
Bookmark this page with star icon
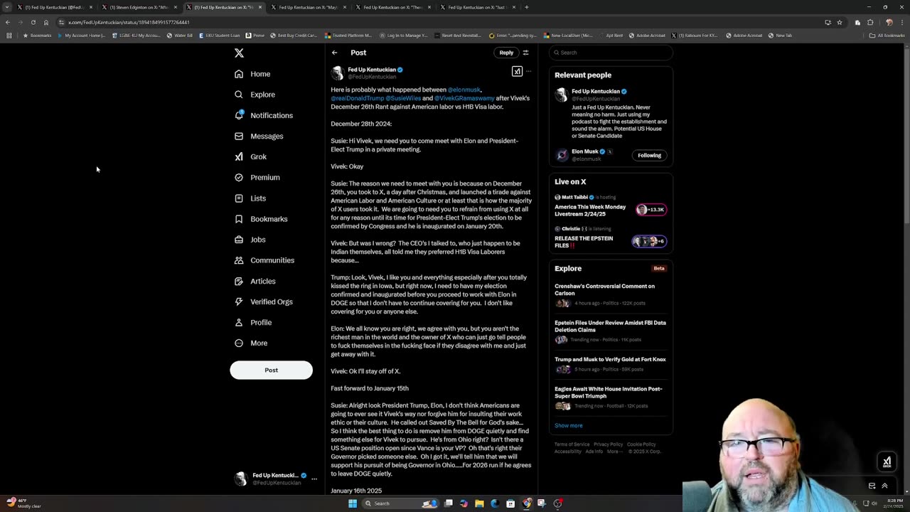(x=840, y=22)
